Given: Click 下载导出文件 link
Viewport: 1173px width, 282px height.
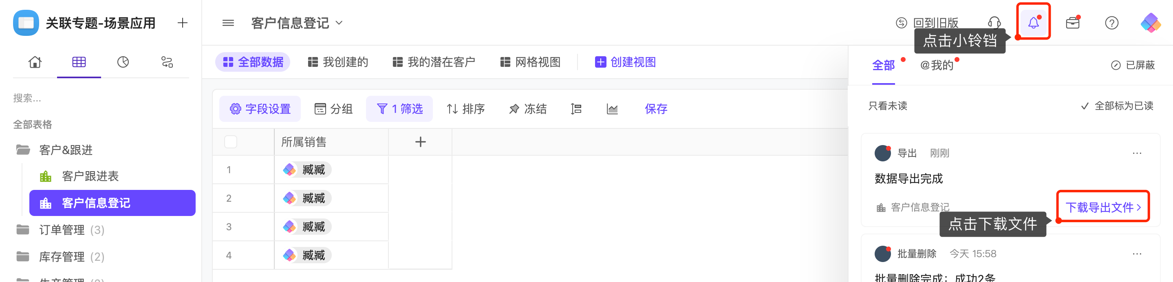Looking at the screenshot, I should [1103, 207].
